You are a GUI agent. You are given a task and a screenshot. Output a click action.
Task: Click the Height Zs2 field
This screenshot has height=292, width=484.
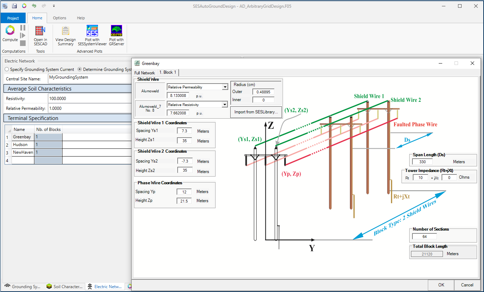point(185,170)
